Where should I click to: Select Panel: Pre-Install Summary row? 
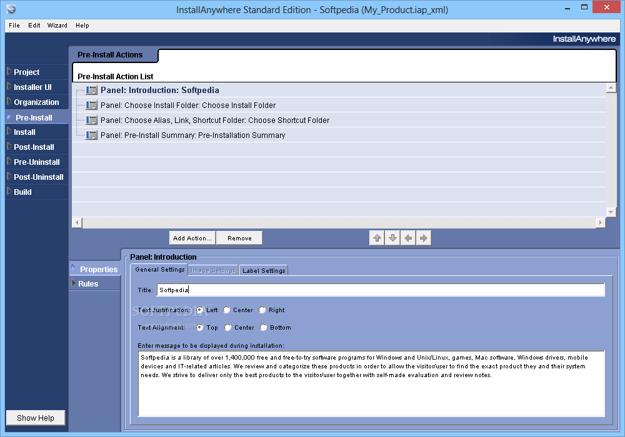339,135
